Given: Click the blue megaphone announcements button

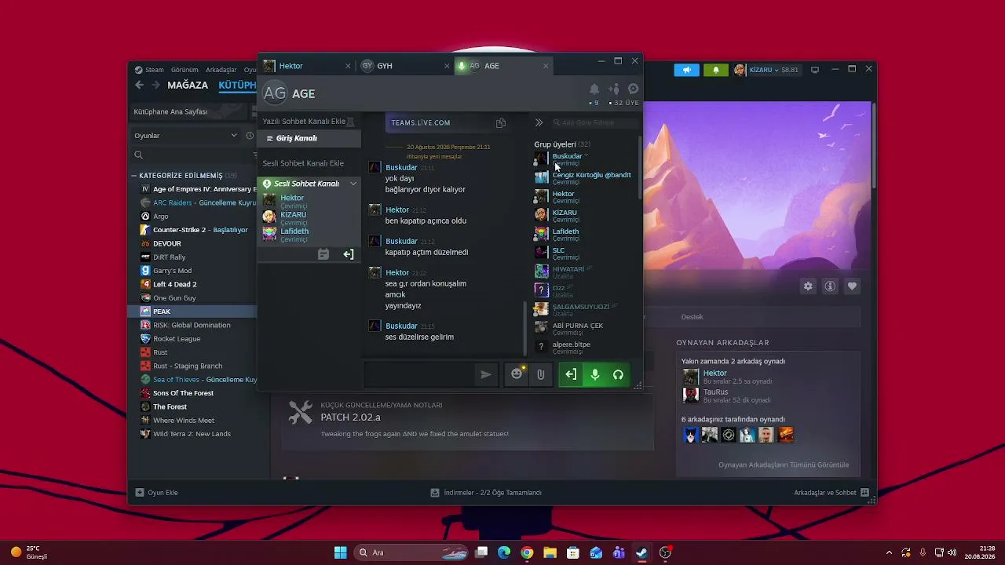Looking at the screenshot, I should (686, 70).
